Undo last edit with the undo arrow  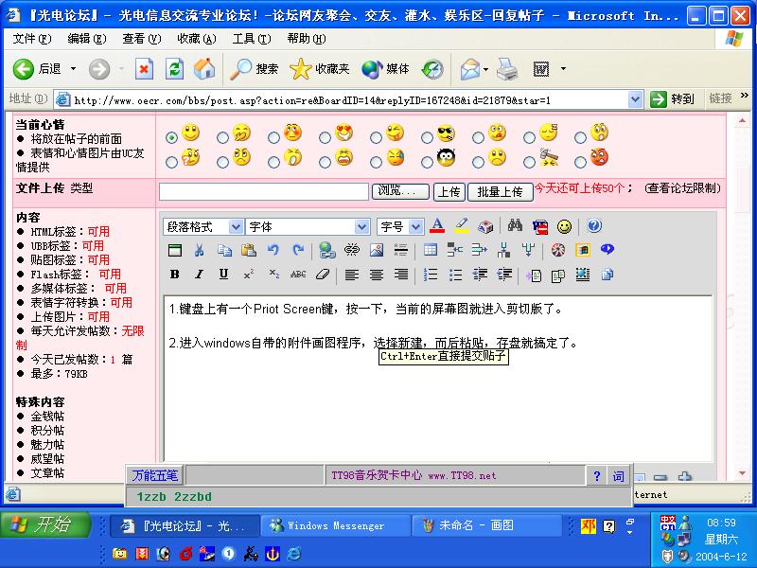click(273, 250)
